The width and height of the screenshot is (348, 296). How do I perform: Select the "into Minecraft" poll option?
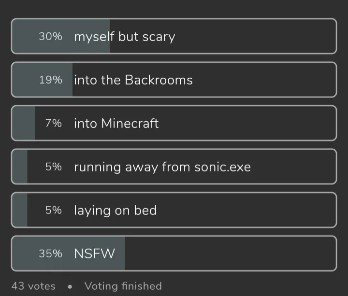[x=174, y=123]
